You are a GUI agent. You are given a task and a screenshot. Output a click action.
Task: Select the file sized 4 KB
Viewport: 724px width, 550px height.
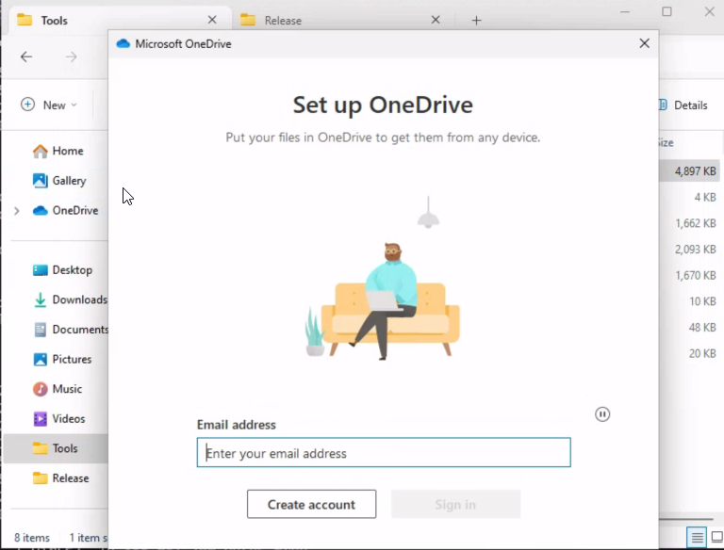pos(705,197)
